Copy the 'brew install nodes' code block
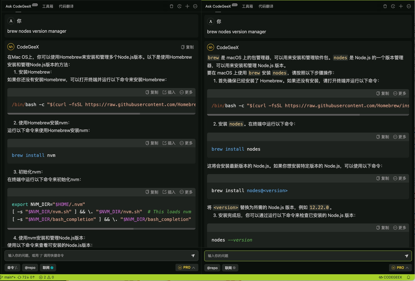 click(383, 137)
